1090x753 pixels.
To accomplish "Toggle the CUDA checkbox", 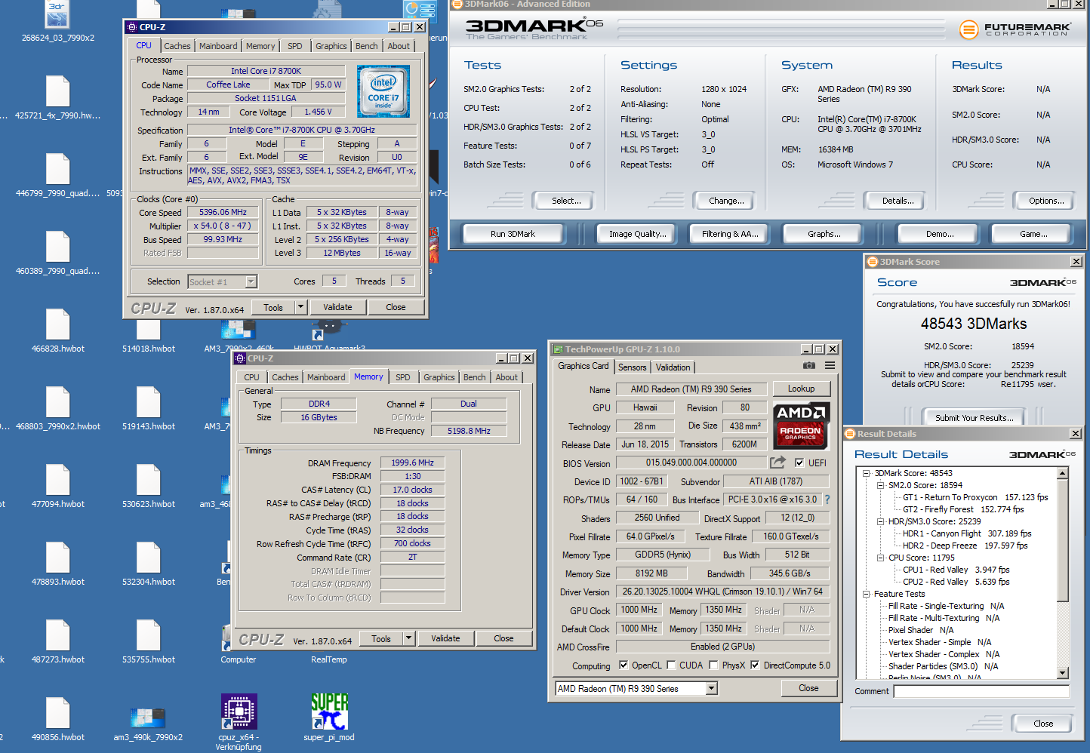I will [671, 665].
